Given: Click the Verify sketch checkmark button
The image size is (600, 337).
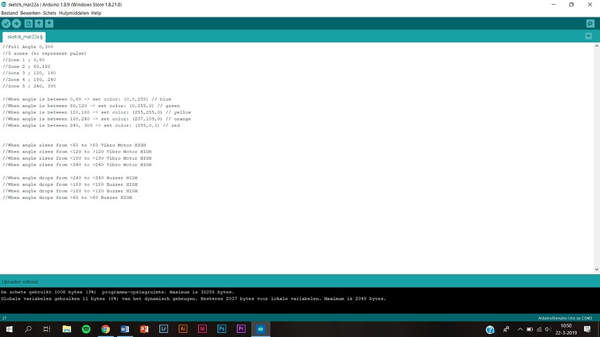Looking at the screenshot, I should pos(6,23).
